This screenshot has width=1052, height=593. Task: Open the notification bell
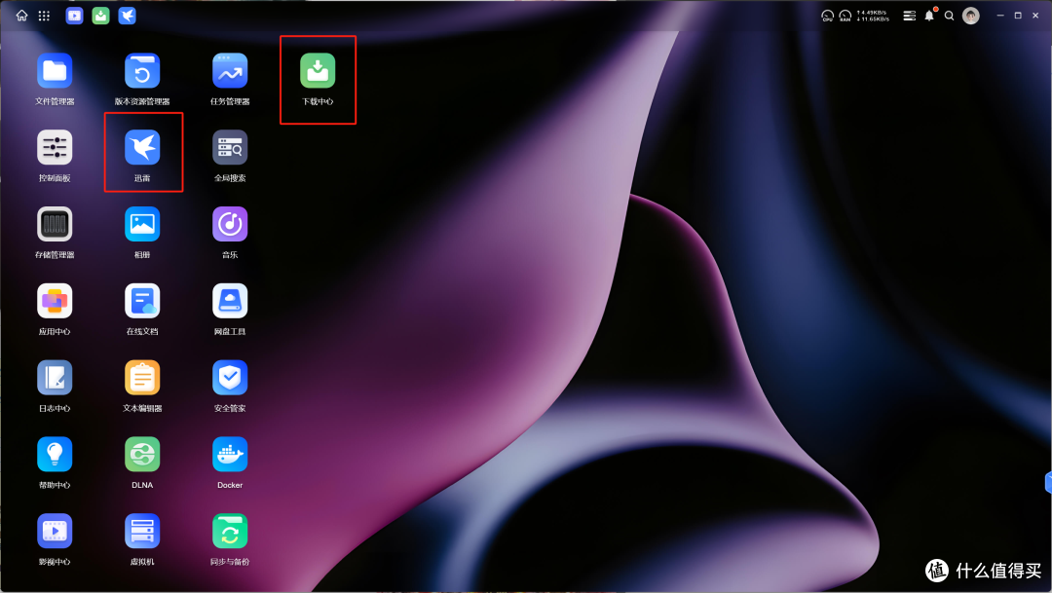click(x=929, y=16)
